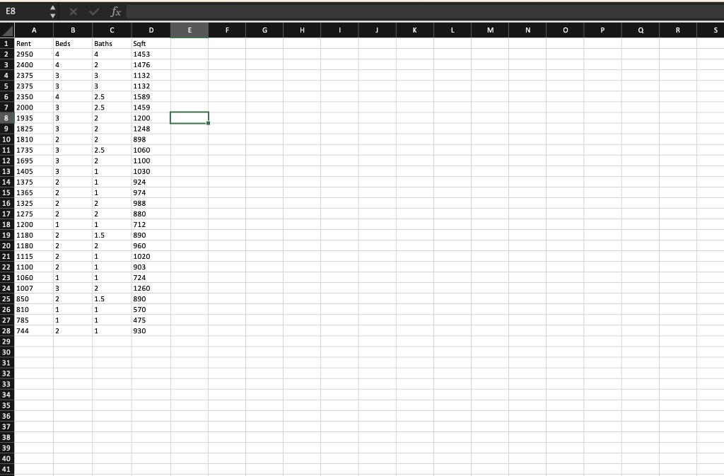This screenshot has height=476, width=724.
Task: Select the cell with rent 1375
Action: 34,182
